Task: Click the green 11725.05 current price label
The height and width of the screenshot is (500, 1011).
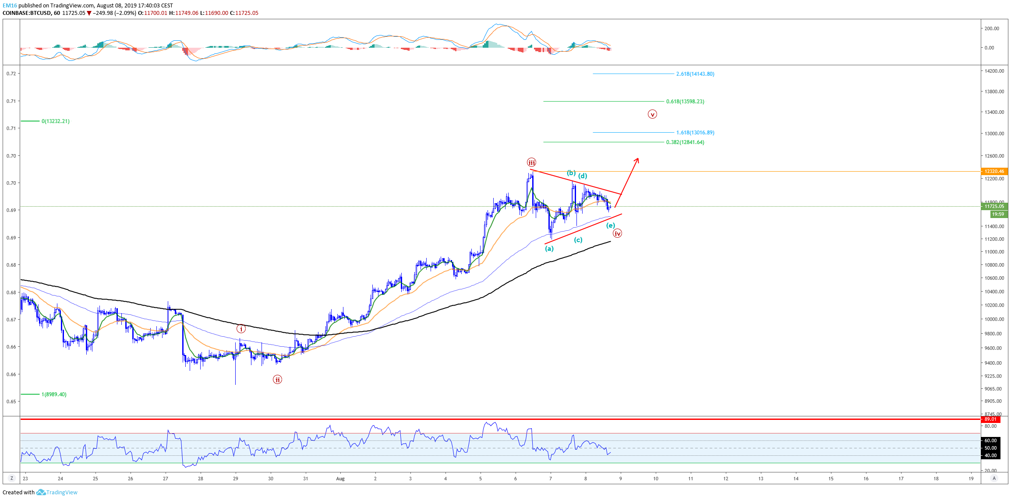Action: [994, 206]
